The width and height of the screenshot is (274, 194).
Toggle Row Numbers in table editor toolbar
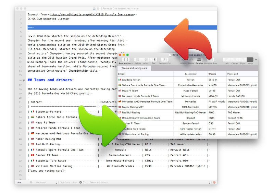click(x=126, y=60)
